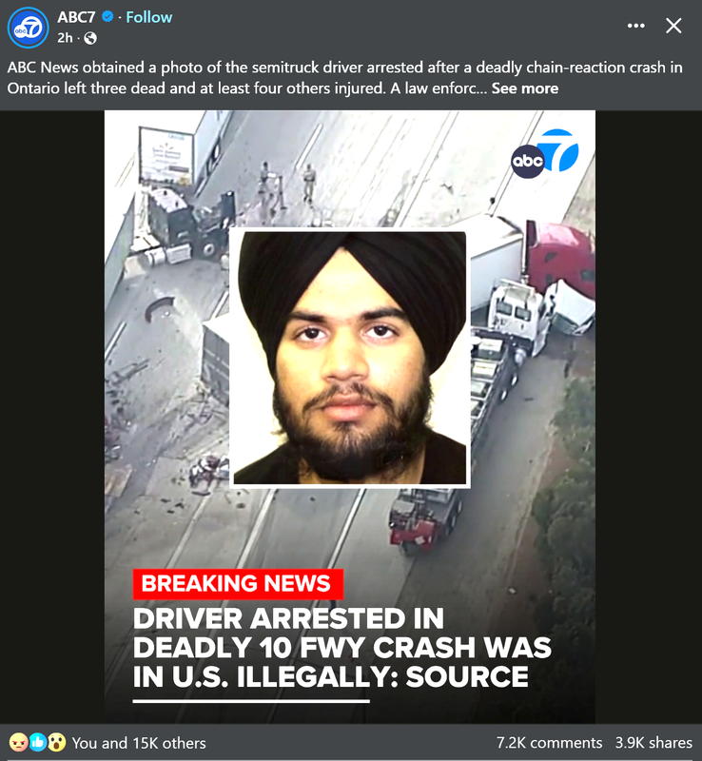
Task: View the 3.9K shares
Action: pos(653,743)
